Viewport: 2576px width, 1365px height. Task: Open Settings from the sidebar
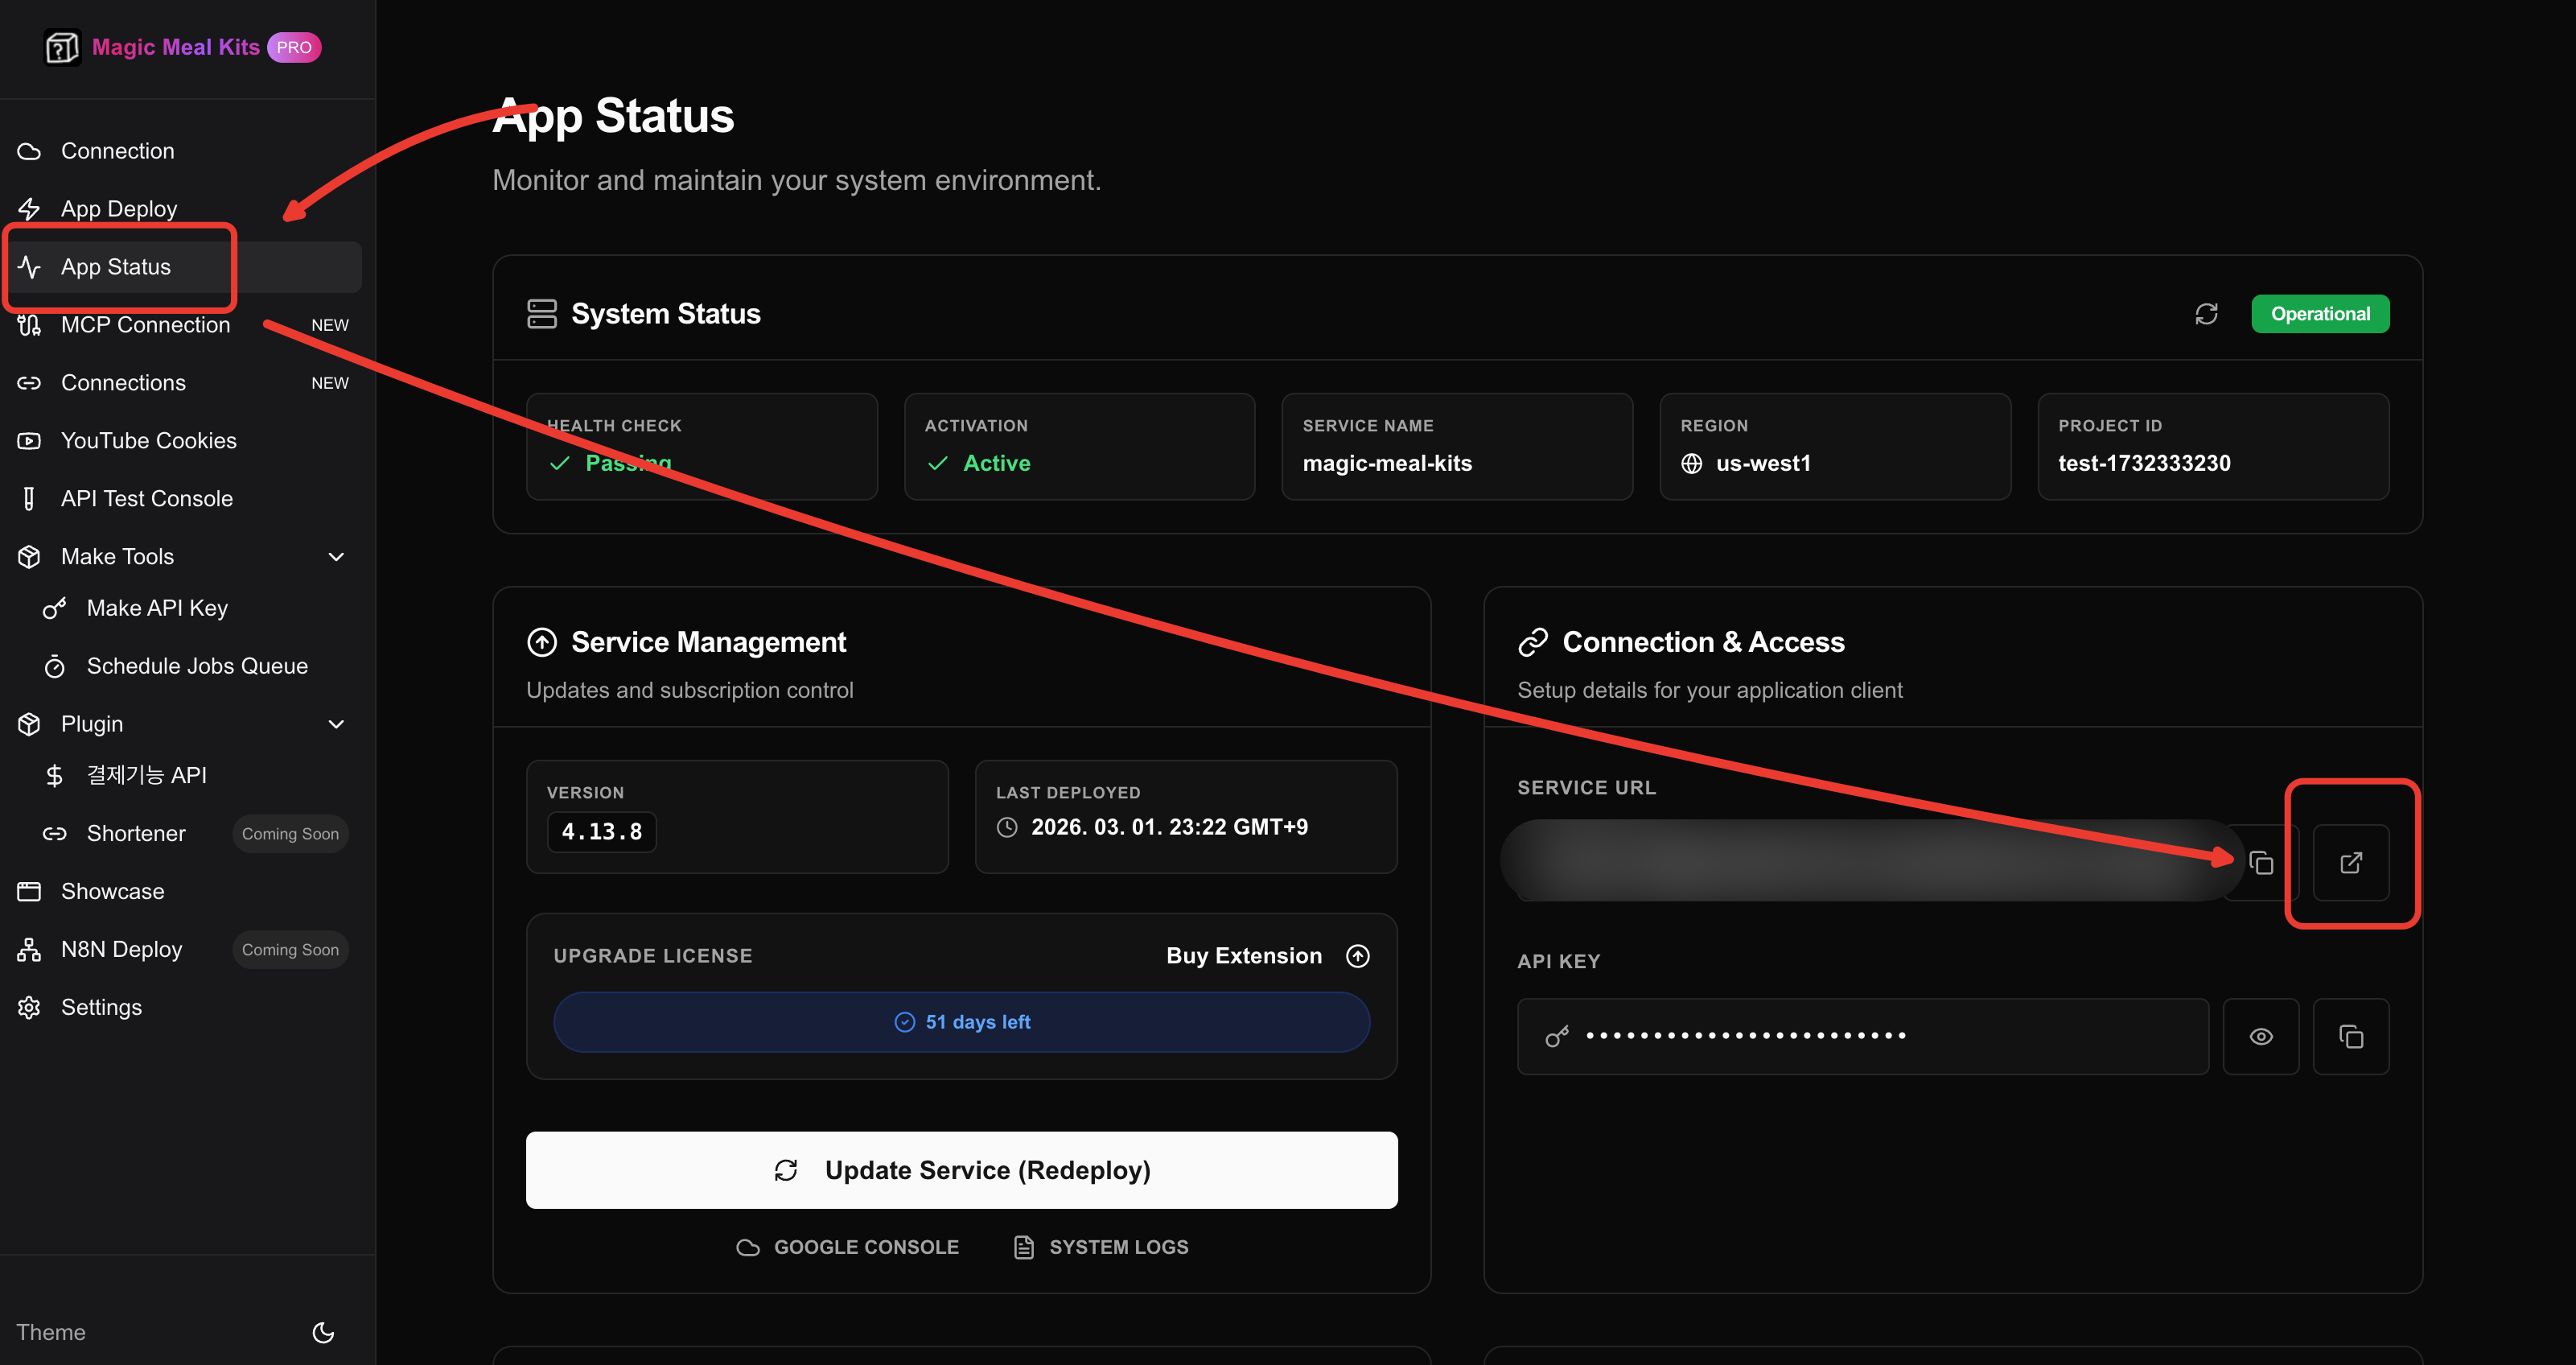click(x=188, y=1008)
